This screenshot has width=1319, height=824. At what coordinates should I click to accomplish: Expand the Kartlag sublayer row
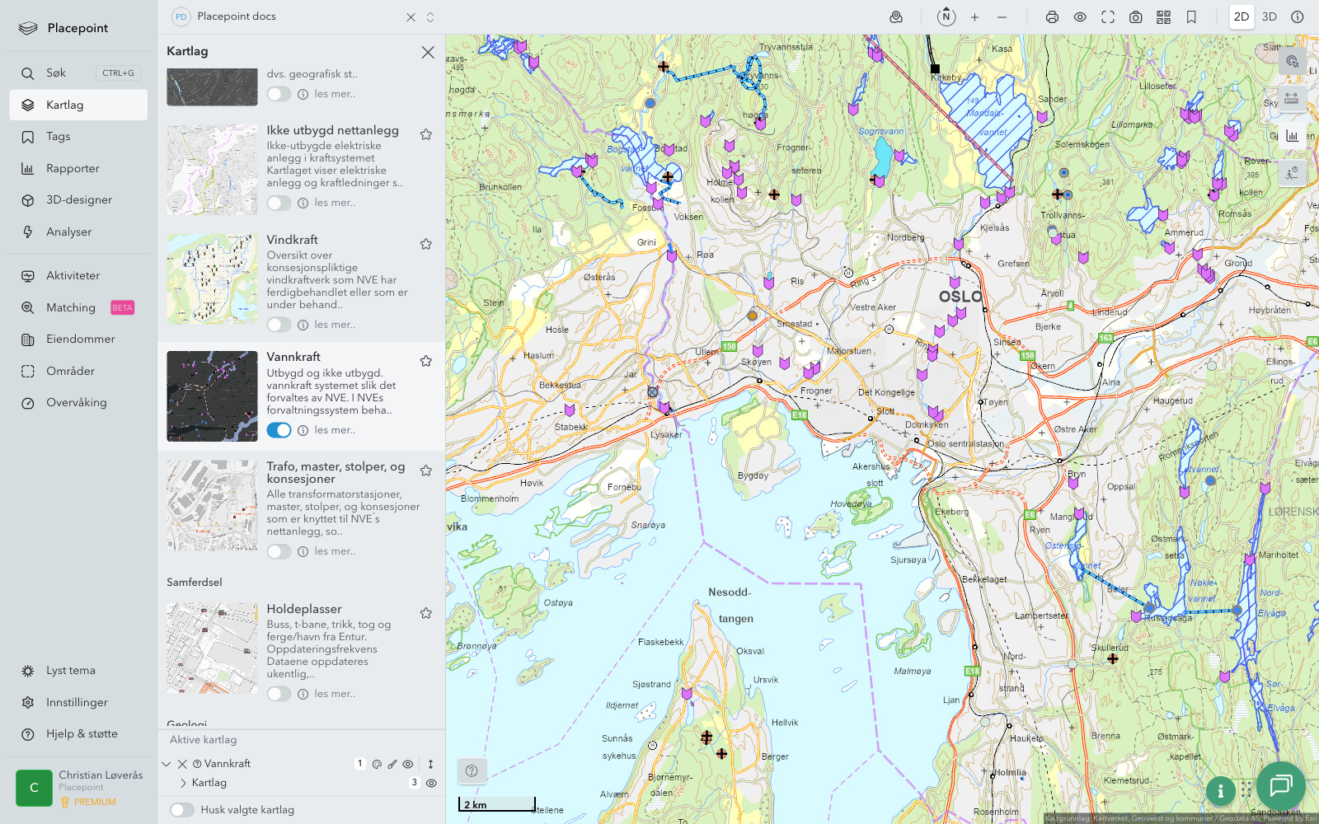coord(183,783)
